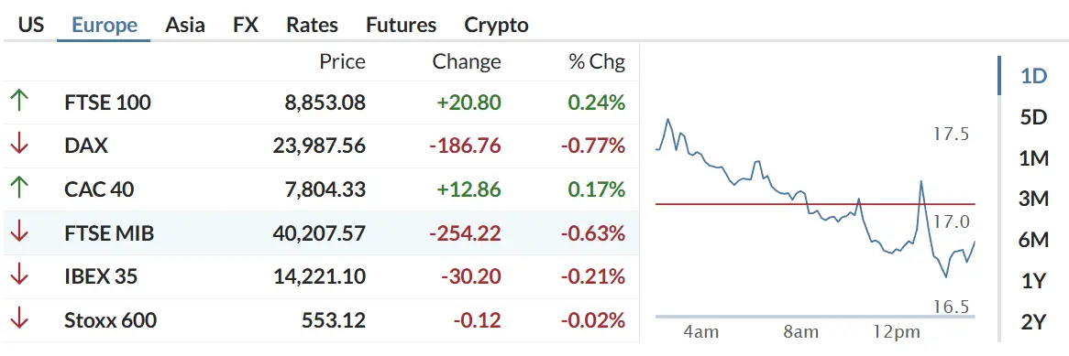Select the FX tab
Viewport: 1069px width, 356px height.
pos(246,26)
